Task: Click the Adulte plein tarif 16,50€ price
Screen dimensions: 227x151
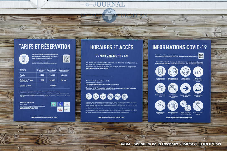Action: (x=41, y=75)
